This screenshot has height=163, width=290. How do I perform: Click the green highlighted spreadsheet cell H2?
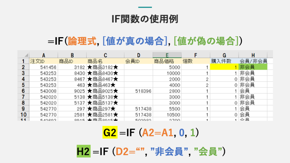point(253,67)
